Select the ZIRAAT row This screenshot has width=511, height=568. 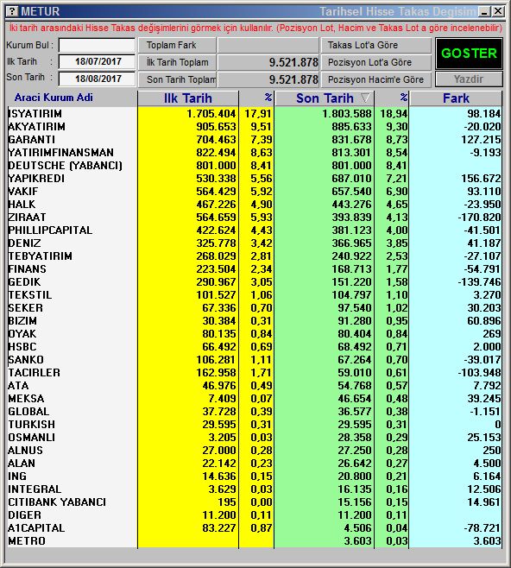(x=255, y=218)
